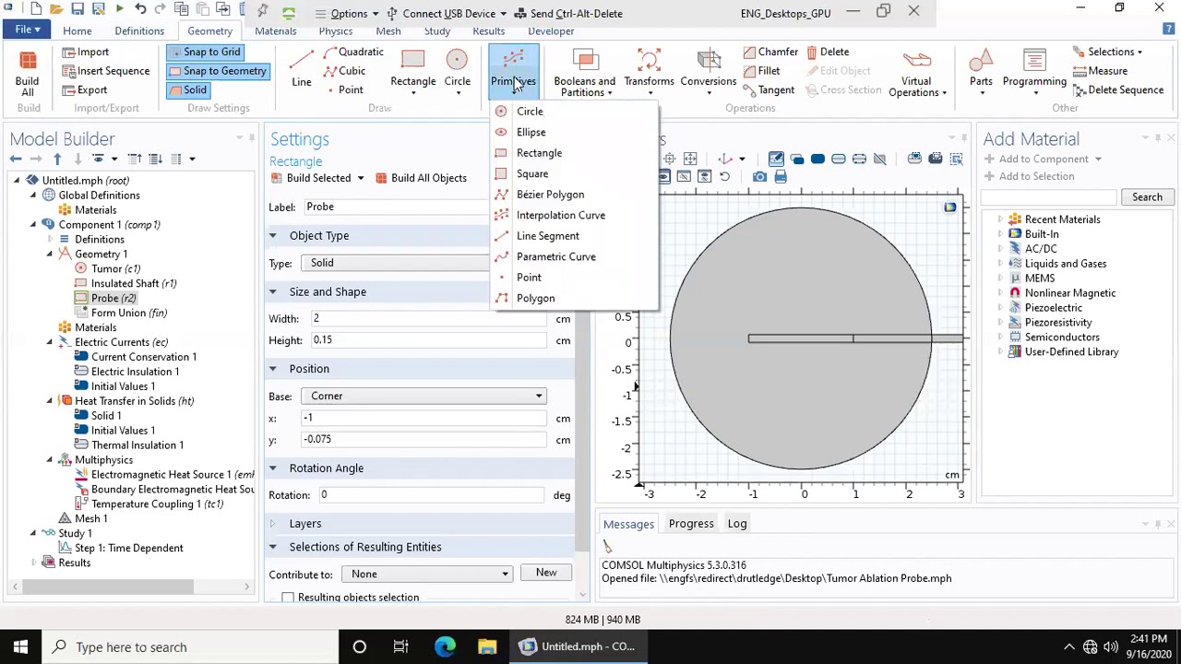Click the Search button in Add Material
1181x664 pixels.
(x=1147, y=197)
